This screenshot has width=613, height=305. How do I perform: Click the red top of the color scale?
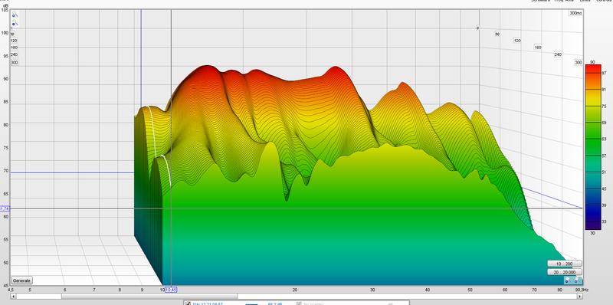tap(592, 68)
